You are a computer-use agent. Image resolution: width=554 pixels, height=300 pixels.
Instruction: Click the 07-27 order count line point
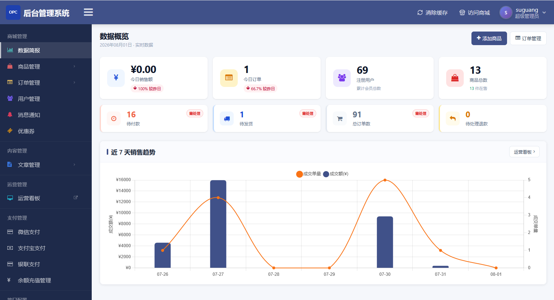point(218,198)
